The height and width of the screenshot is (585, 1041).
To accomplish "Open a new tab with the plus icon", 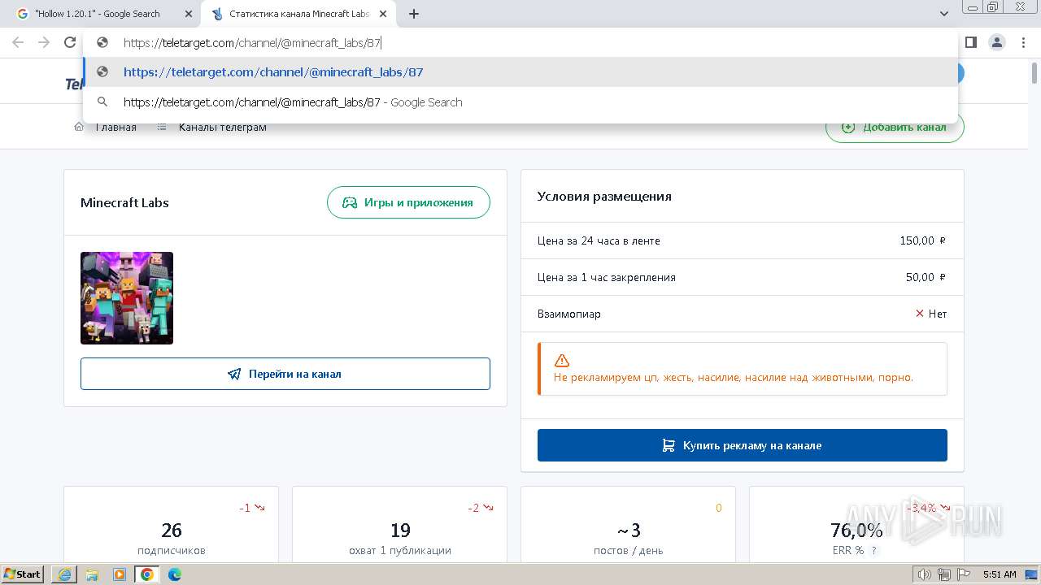I will click(414, 14).
